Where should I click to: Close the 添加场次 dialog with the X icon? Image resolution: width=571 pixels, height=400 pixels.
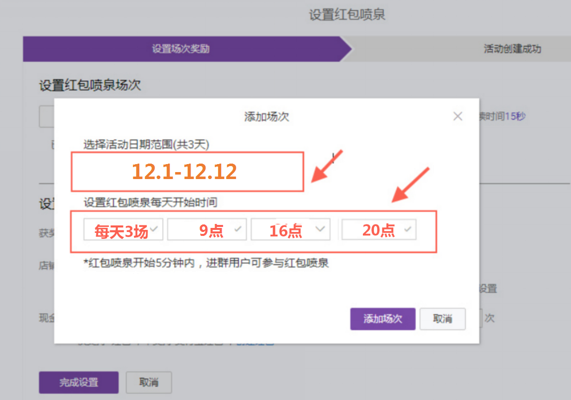(x=457, y=117)
